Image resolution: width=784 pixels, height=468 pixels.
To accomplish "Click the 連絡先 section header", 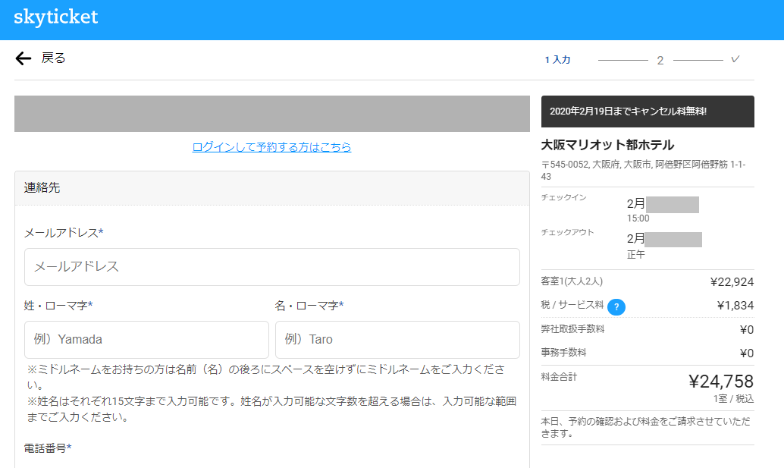I will (272, 188).
